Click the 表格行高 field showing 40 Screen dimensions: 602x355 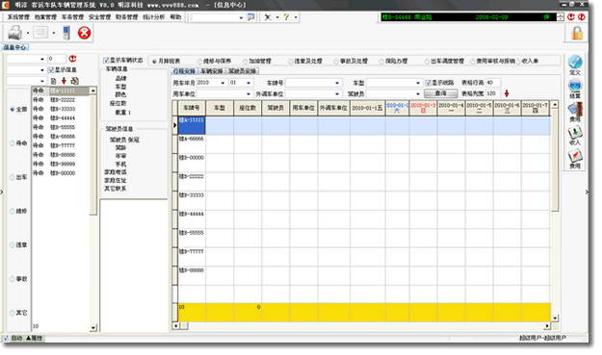coord(492,83)
